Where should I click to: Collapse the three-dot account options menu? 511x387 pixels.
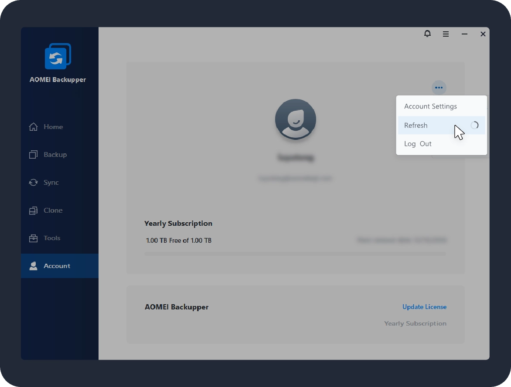[x=439, y=88]
